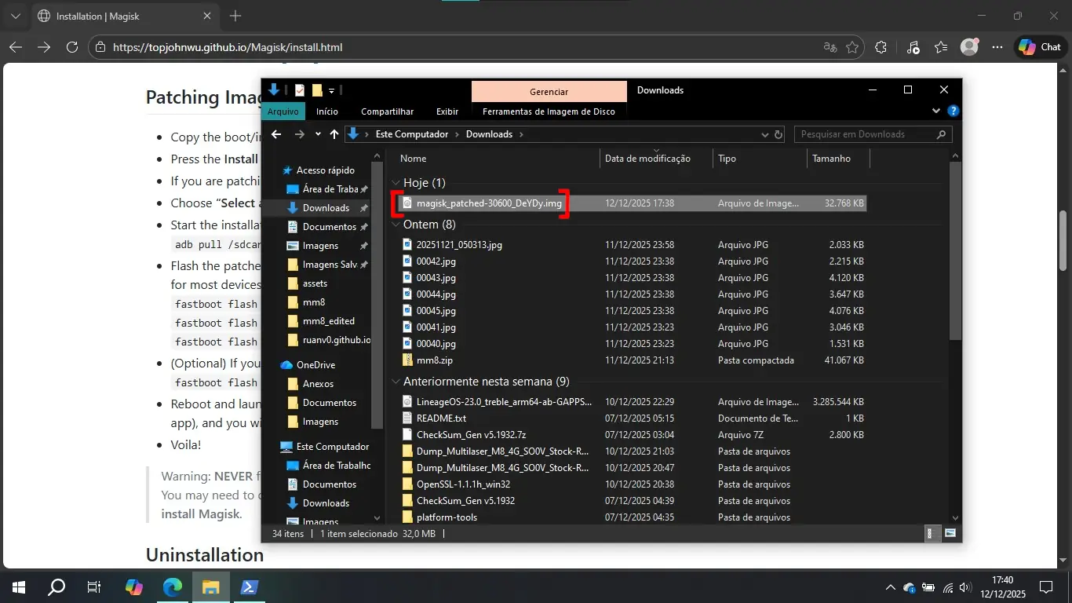Viewport: 1072px width, 603px height.
Task: Open PowerShell from the taskbar
Action: pos(250,587)
